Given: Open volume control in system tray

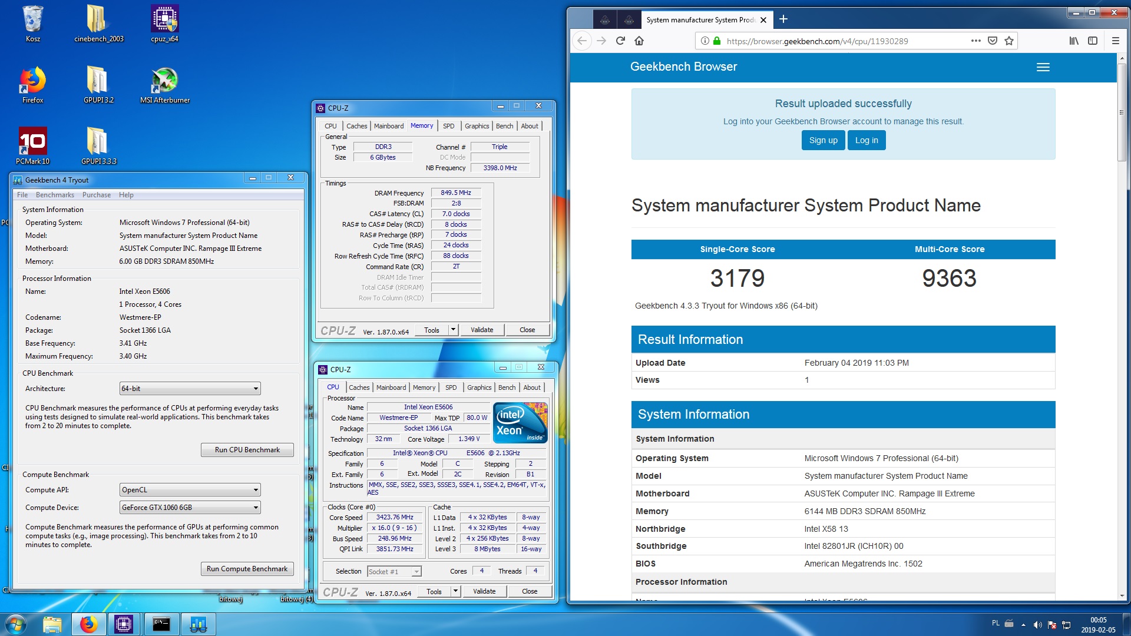Looking at the screenshot, I should 1037,625.
